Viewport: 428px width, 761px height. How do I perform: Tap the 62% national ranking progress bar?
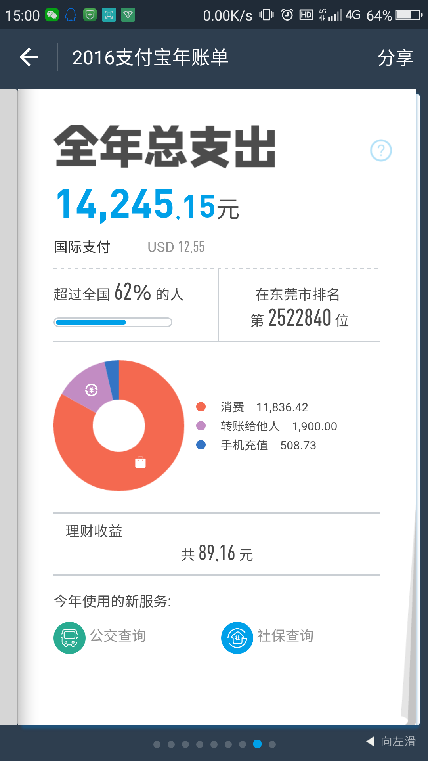coord(113,322)
